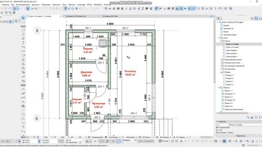Select the Wall tool in the toolbox
The width and height of the screenshot is (262, 147).
[x=23, y=30]
